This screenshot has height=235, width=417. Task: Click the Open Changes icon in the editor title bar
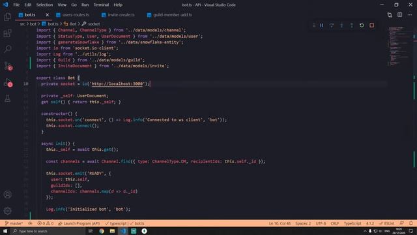390,15
